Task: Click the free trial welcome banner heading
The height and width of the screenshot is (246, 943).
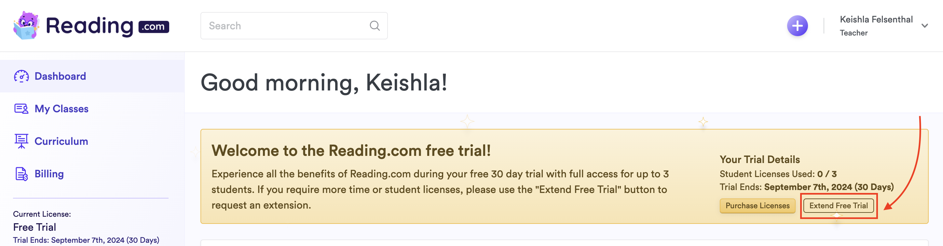Action: pos(351,150)
